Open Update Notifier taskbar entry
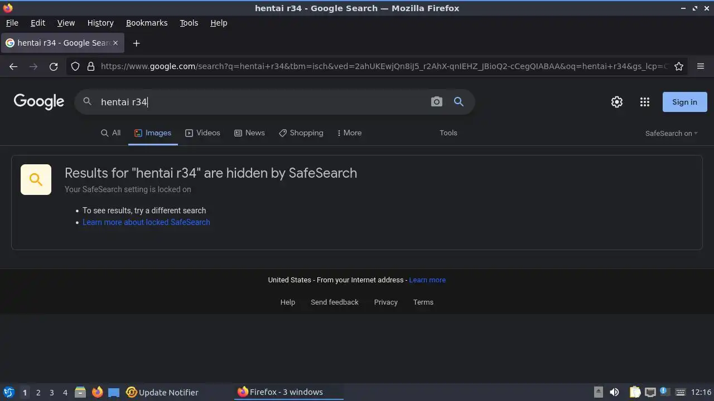 click(162, 392)
